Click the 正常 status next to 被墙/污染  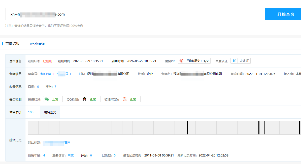click(133, 99)
